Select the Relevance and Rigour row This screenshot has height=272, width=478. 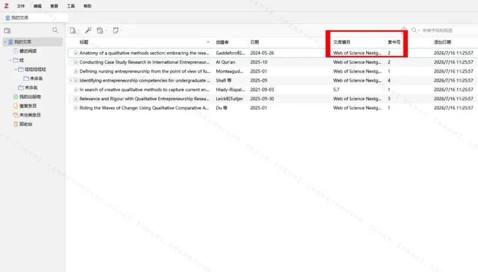(x=272, y=99)
